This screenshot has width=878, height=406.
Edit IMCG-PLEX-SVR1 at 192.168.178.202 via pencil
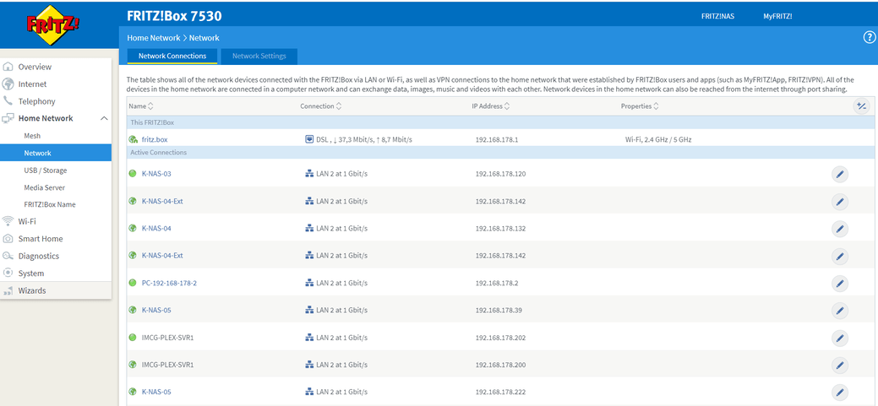[839, 338]
